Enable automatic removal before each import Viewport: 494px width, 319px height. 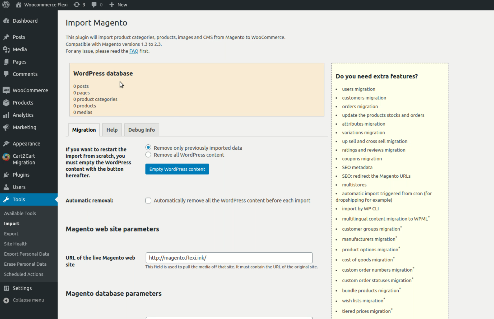(148, 201)
